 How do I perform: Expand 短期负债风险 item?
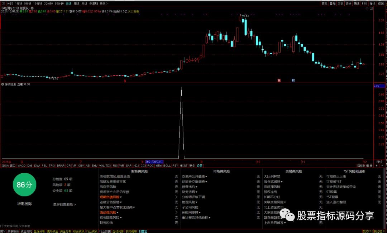(x=111, y=197)
